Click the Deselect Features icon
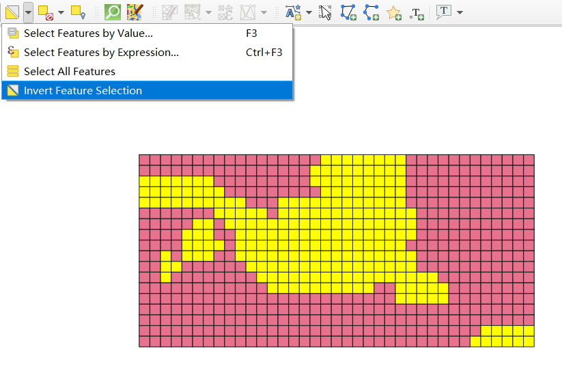 coord(46,12)
